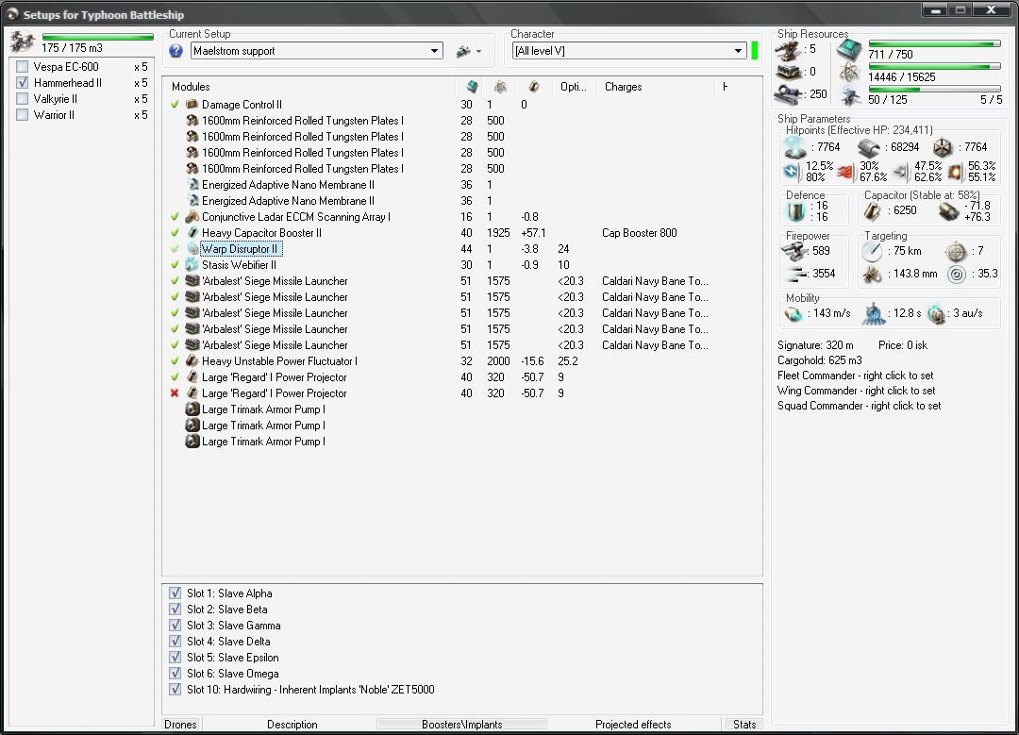
Task: Switch to the Projected effects tab
Action: coord(633,725)
